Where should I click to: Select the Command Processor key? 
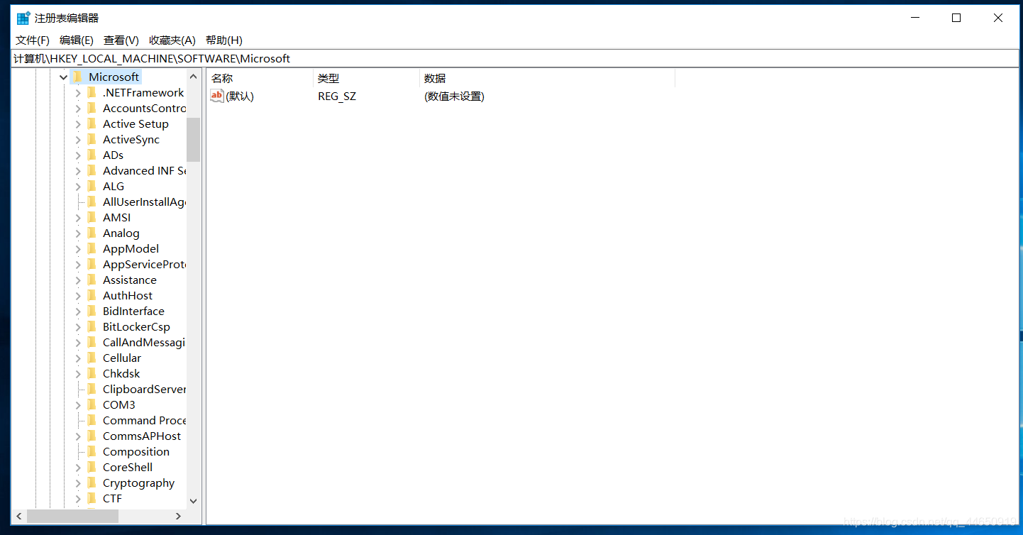pos(143,420)
